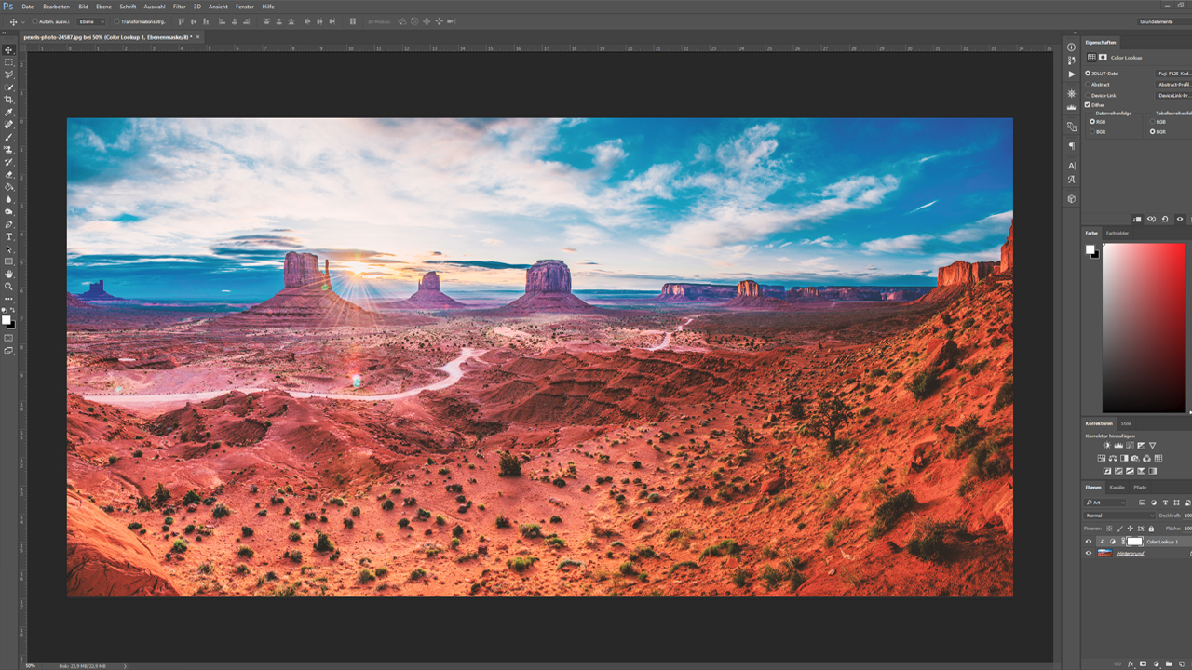Select the Clone Stamp tool
1192x670 pixels.
point(9,149)
